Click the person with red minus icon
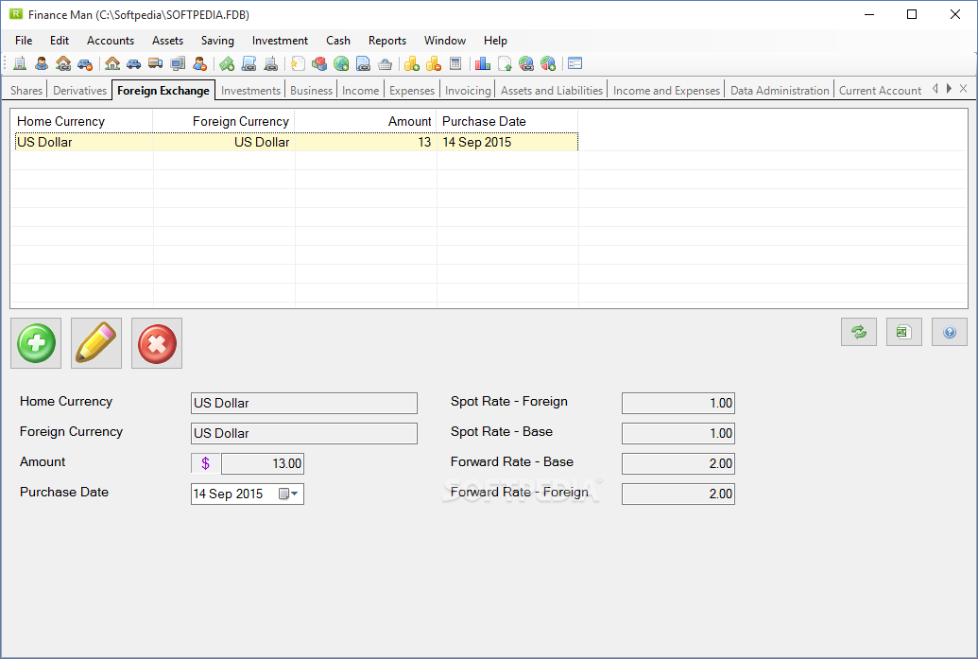 199,63
